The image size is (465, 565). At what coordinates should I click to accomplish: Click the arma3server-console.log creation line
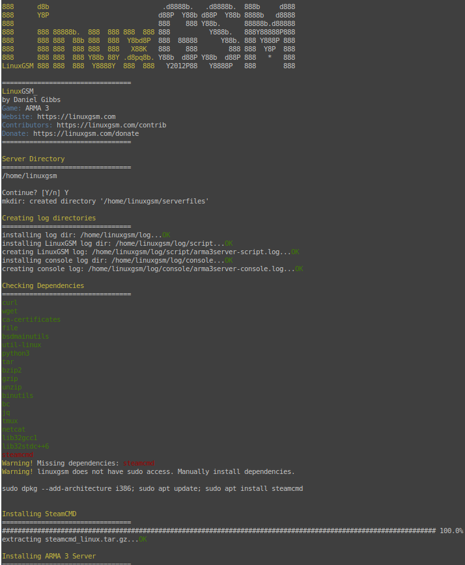pos(152,269)
